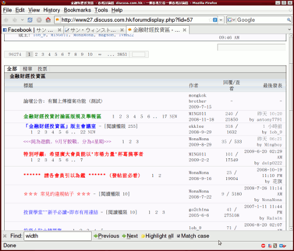Open the search engine selector dropdown
294x251 pixels.
231,20
